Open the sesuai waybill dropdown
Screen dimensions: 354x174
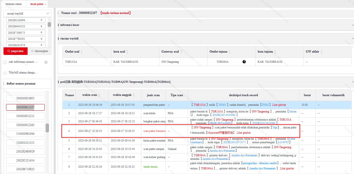click(27, 13)
